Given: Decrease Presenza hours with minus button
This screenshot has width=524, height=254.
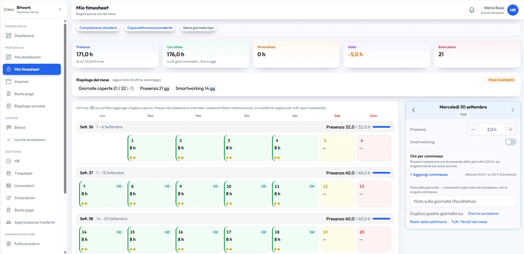Looking at the screenshot, I should [473, 129].
